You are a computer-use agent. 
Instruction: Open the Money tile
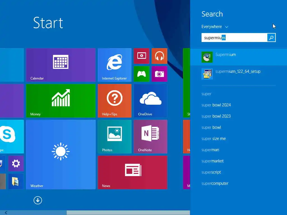point(61,101)
